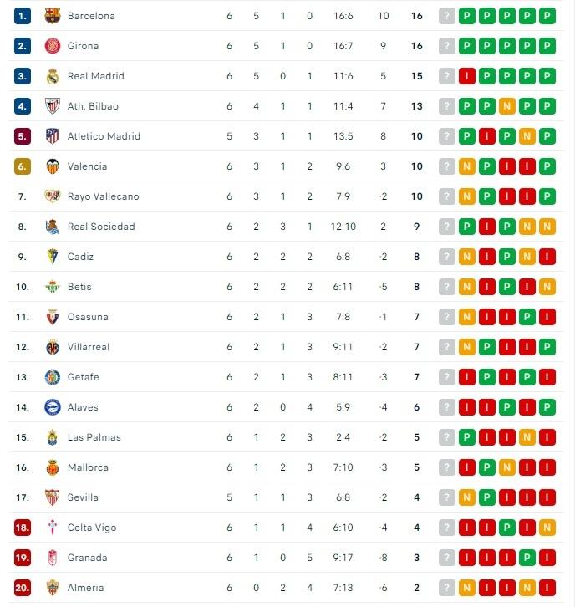
Task: Click the Barcelona club crest
Action: pos(53,16)
